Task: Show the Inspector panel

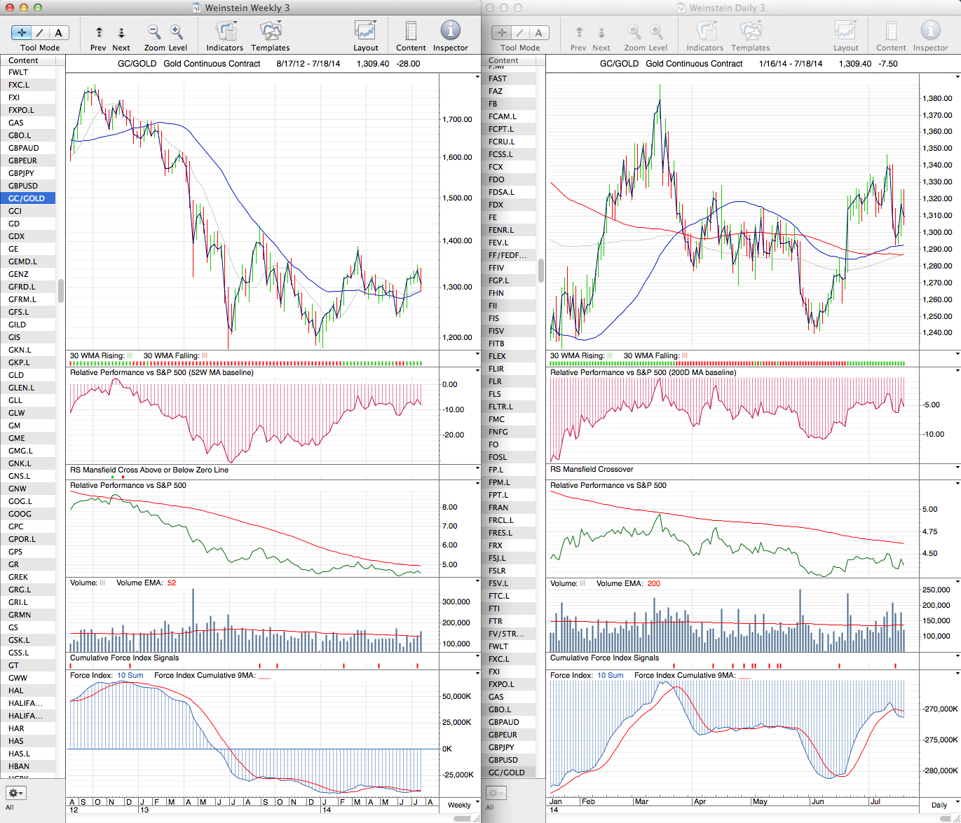Action: (450, 32)
